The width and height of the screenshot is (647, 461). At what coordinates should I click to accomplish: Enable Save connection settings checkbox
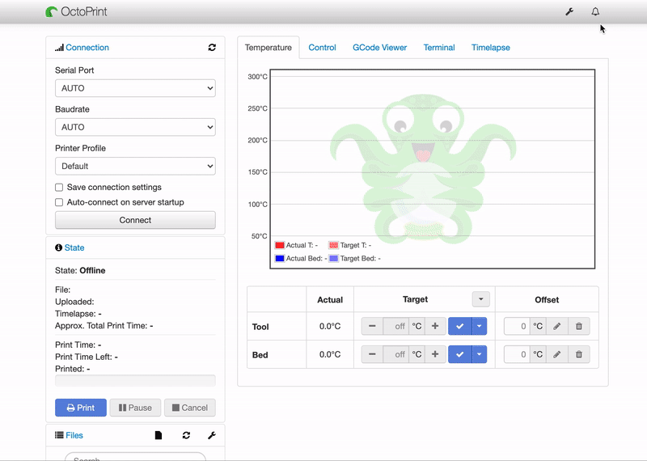coord(59,188)
